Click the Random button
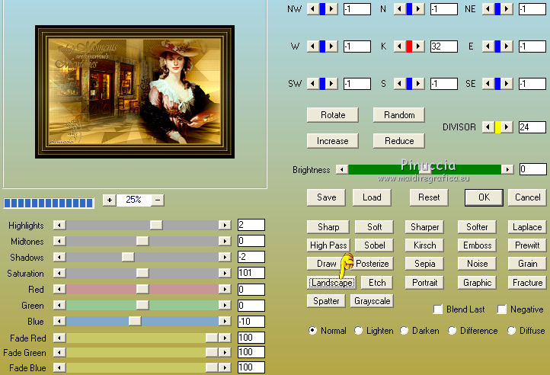This screenshot has height=375, width=550. pos(399,115)
